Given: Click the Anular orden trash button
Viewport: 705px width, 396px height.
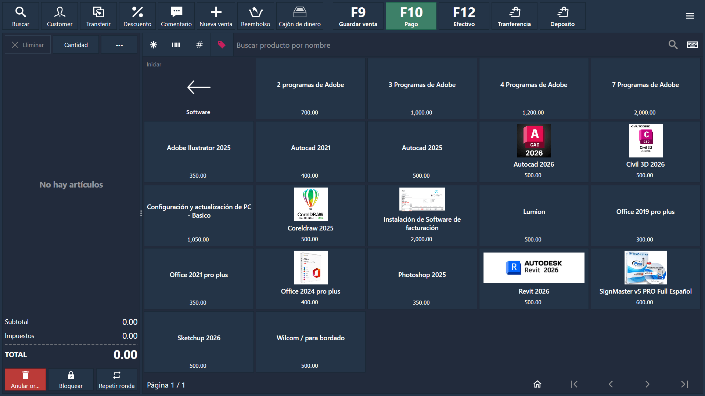Looking at the screenshot, I should click(25, 379).
